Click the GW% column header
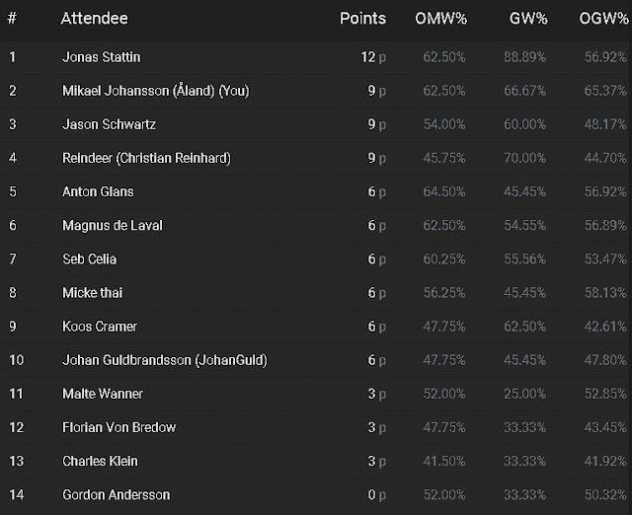This screenshot has width=632, height=515. pyautogui.click(x=528, y=19)
